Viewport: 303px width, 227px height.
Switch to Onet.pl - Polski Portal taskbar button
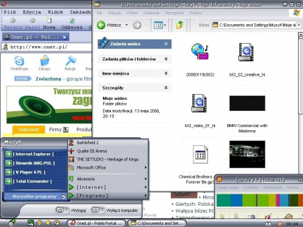tap(96, 223)
